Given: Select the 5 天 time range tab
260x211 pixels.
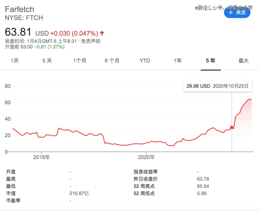Looking at the screenshot, I should pyautogui.click(x=47, y=61).
